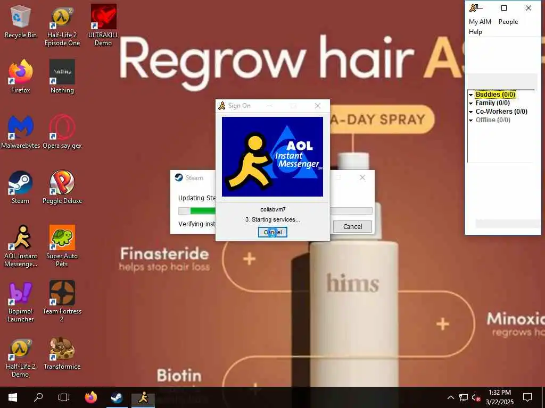Select the Team Fortress 2 icon
The height and width of the screenshot is (408, 545).
tap(62, 302)
